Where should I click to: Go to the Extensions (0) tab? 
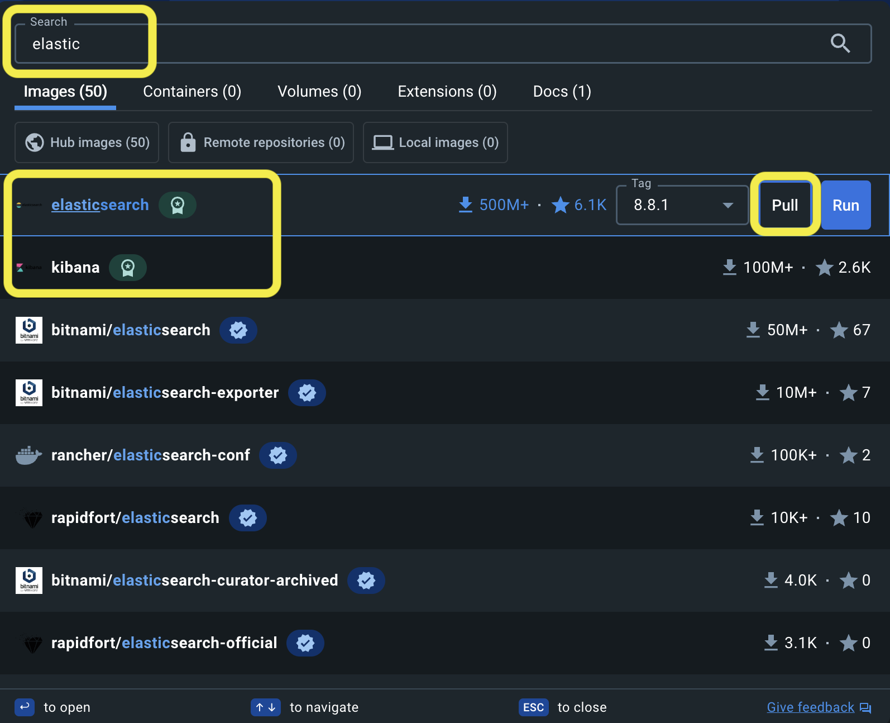tap(447, 92)
